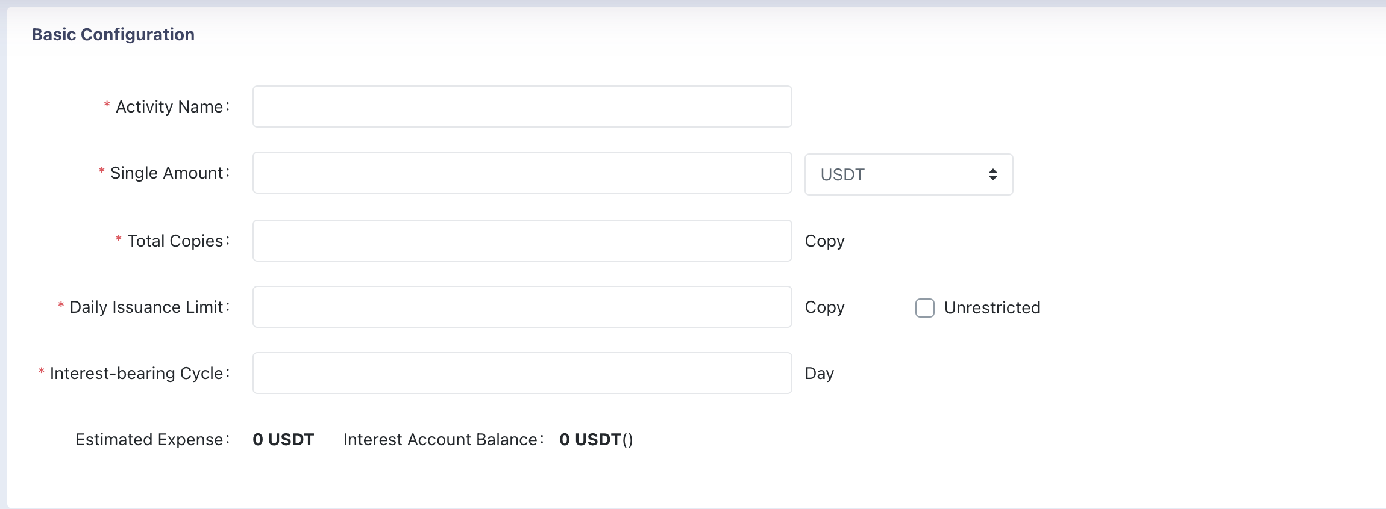Click the Copy unit beside Total Copies
The image size is (1386, 509).
coord(824,241)
